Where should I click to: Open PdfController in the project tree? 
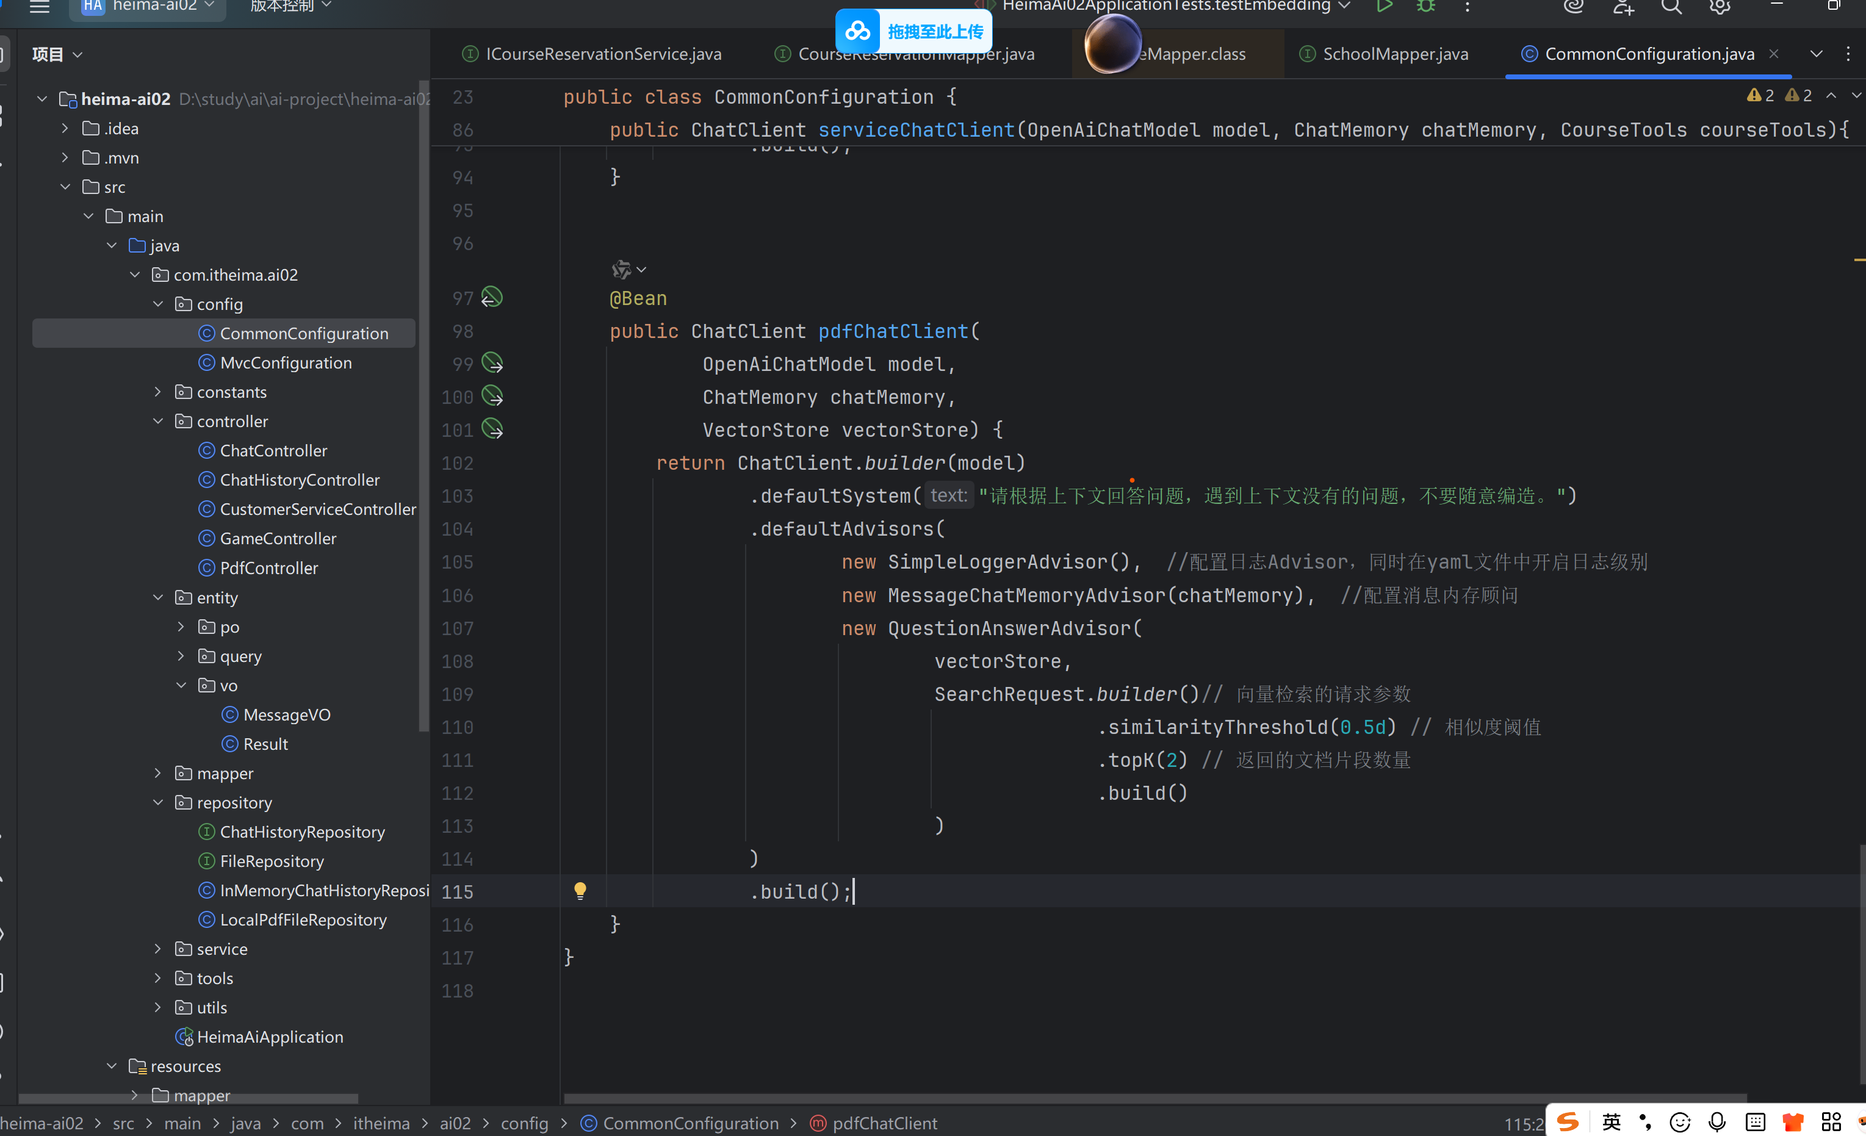(269, 568)
